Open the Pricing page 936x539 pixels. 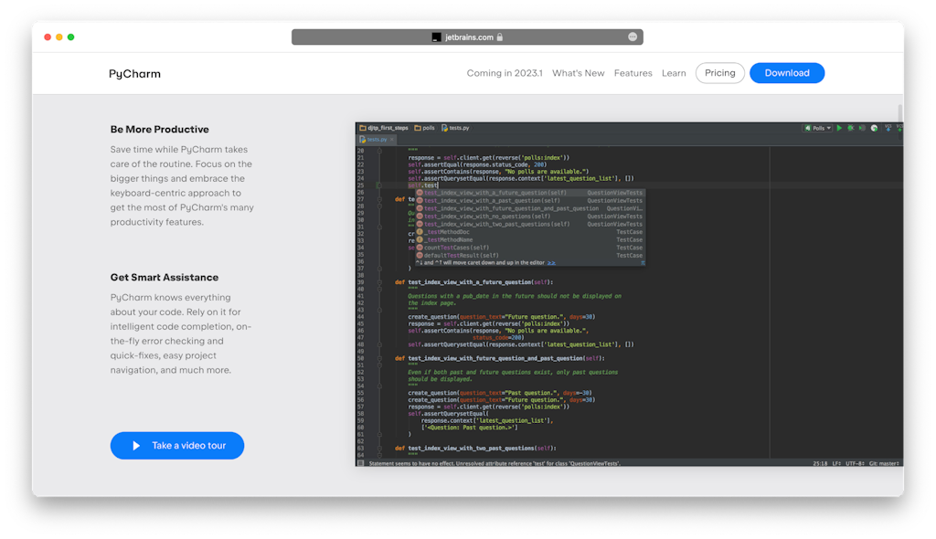(x=719, y=73)
